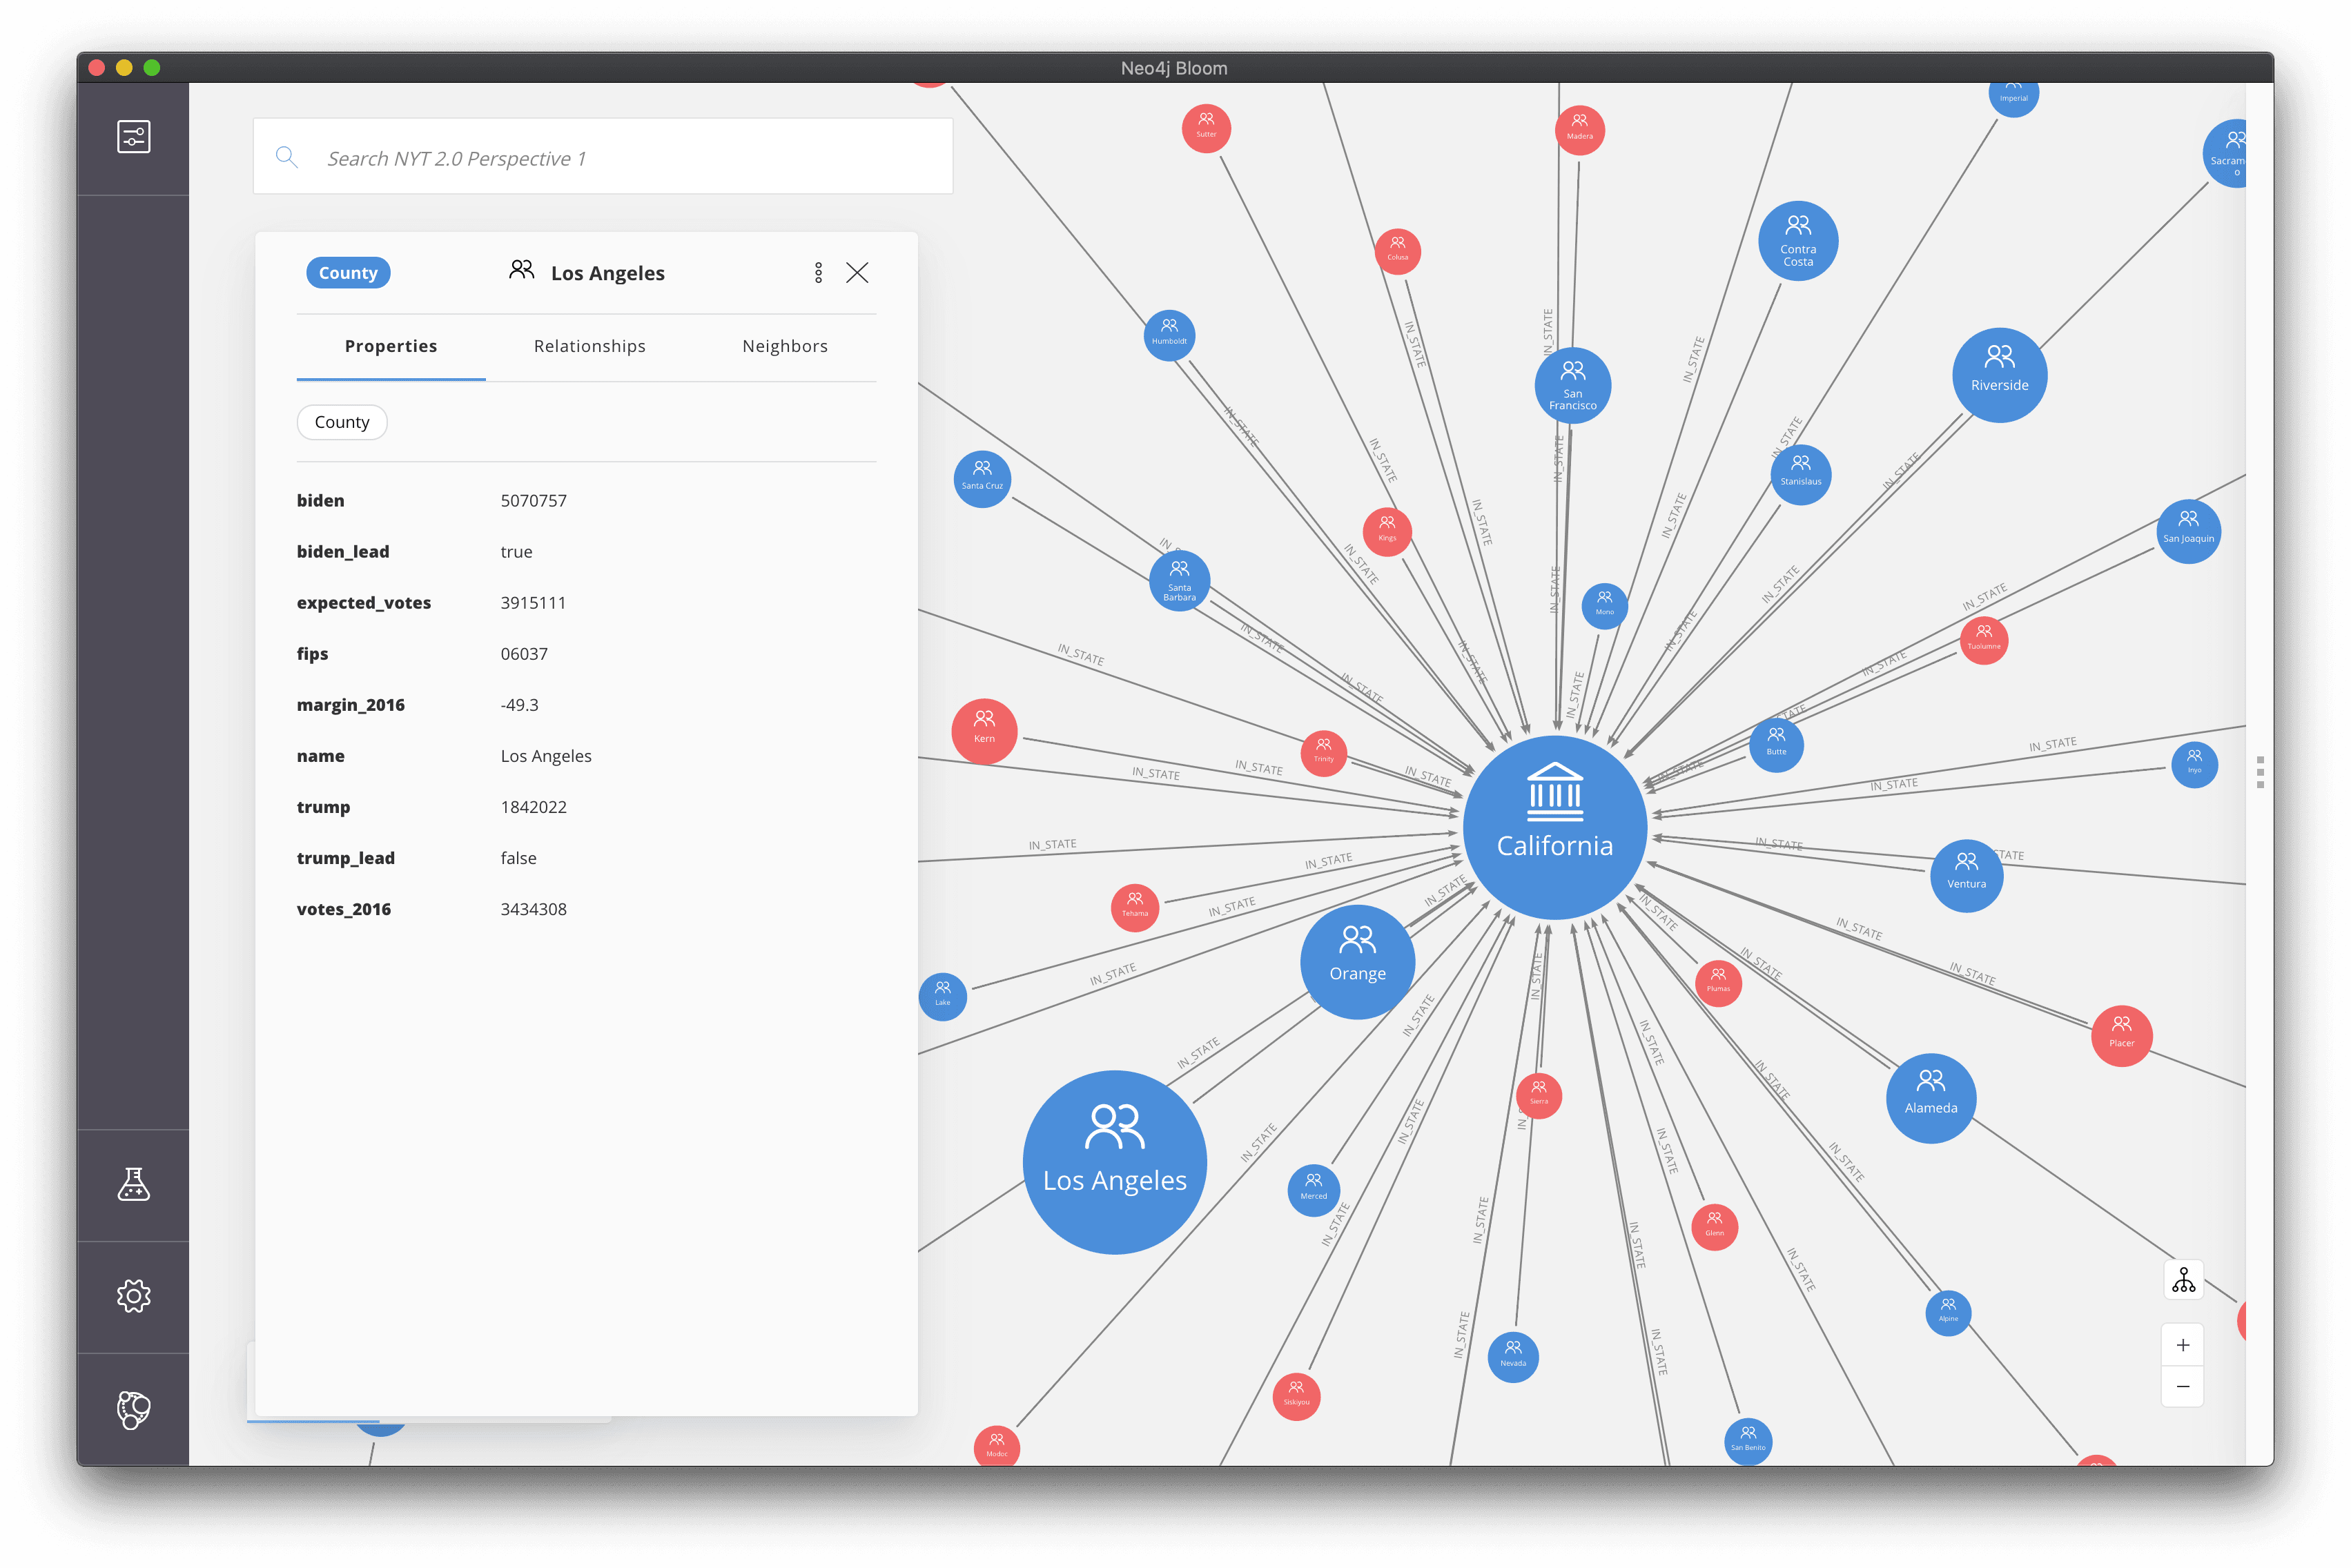Select the Orange county node
This screenshot has width=2351, height=1568.
1357,961
